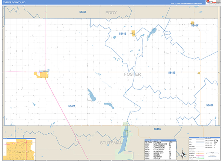Click the EDDY county name label
The image size is (222, 161).
click(111, 13)
